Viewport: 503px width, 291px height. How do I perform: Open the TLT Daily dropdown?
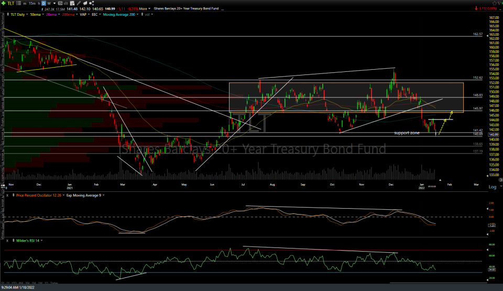pyautogui.click(x=27, y=15)
